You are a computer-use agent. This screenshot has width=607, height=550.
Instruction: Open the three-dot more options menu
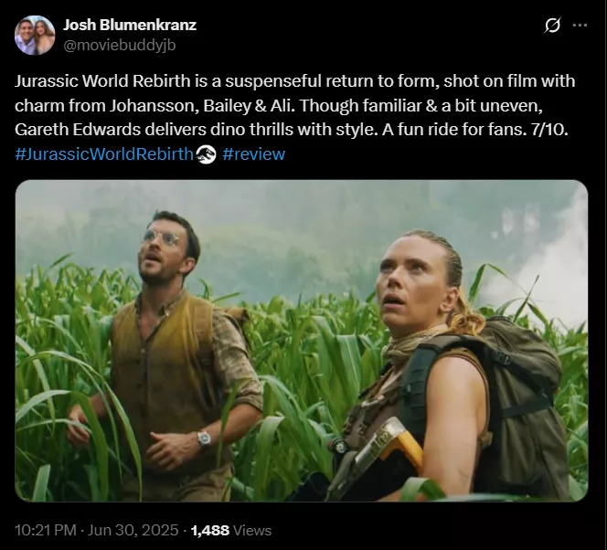(x=580, y=26)
